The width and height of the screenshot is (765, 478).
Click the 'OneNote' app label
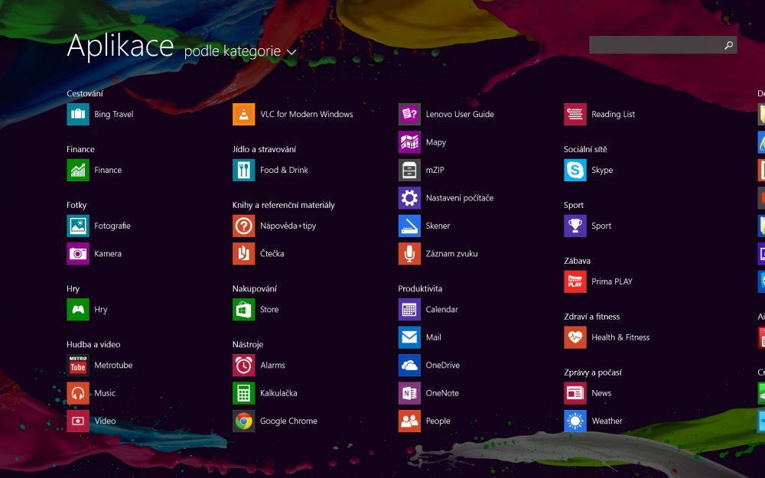coord(442,392)
